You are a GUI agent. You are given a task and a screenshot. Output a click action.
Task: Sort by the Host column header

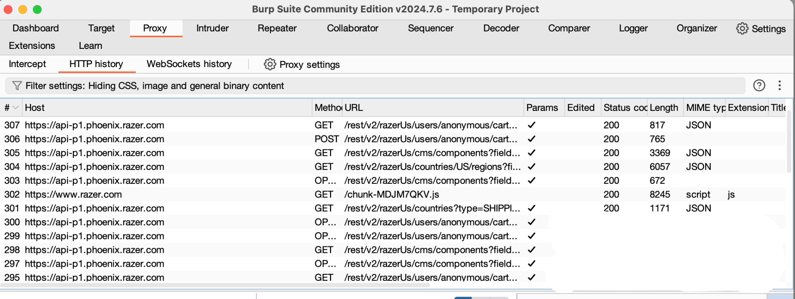pos(35,108)
